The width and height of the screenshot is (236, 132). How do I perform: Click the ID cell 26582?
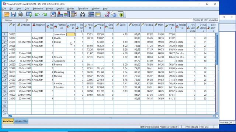pos(12,34)
